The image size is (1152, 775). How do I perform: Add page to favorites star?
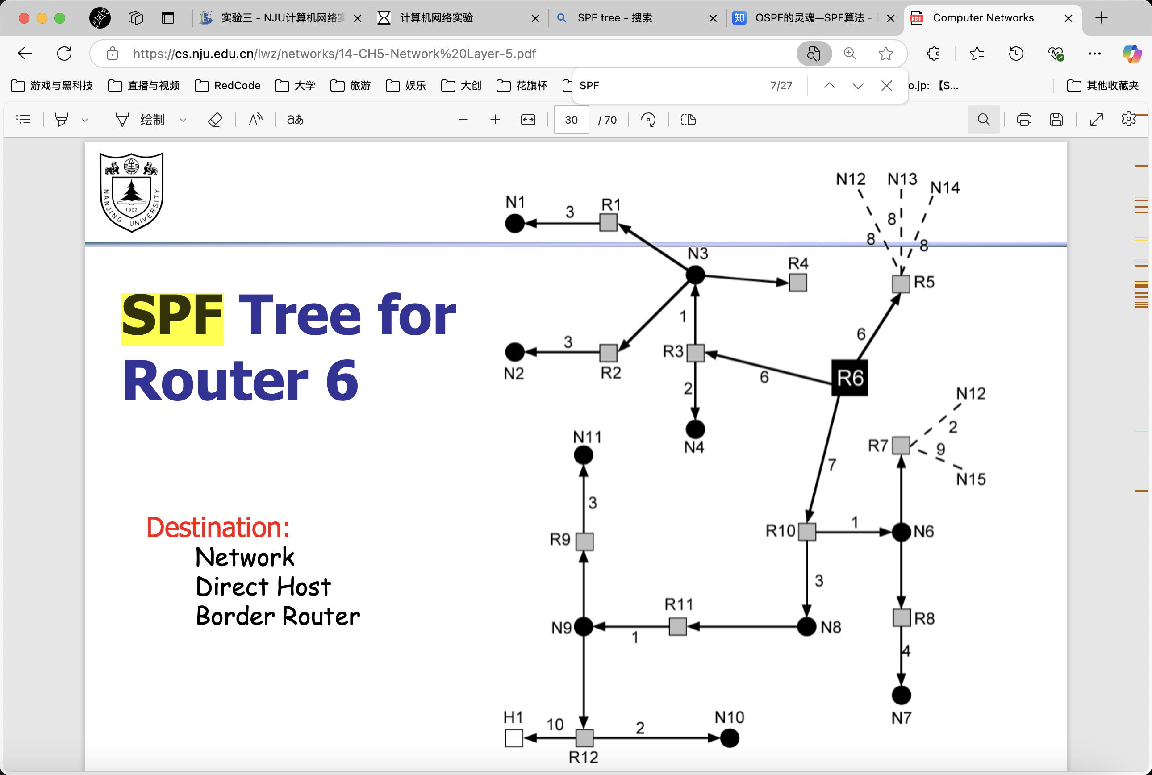pyautogui.click(x=885, y=54)
